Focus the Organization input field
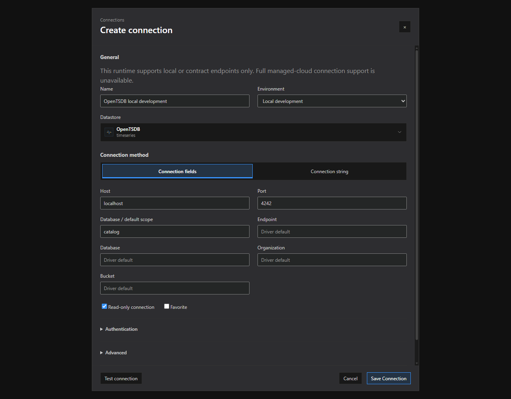Screen dimensions: 511x399 tap(332, 260)
